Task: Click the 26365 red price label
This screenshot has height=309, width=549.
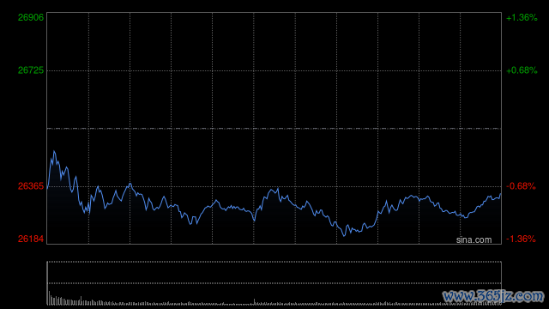Action: pos(31,186)
